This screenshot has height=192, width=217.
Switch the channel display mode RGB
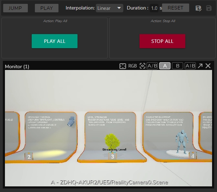132,66
